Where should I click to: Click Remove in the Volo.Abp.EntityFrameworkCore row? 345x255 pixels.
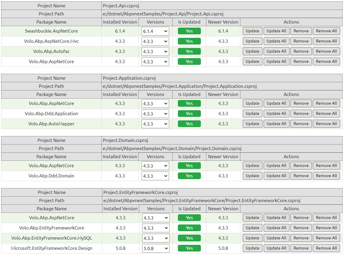click(x=301, y=228)
